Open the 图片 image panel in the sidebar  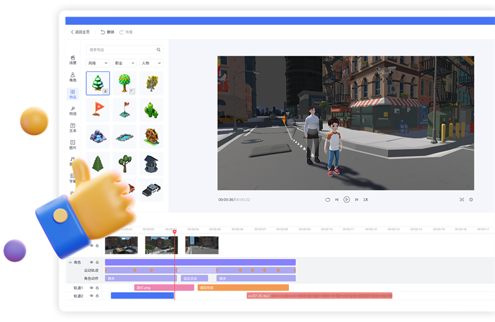(72, 145)
